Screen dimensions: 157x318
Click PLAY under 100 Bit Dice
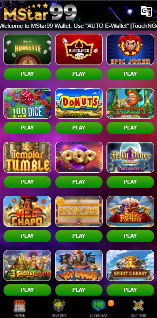27,128
